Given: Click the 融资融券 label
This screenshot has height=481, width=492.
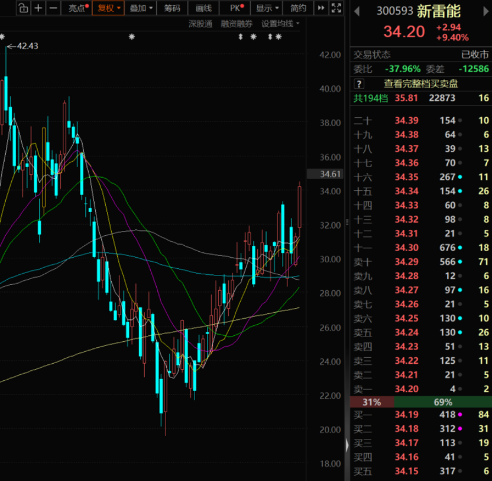Looking at the screenshot, I should pyautogui.click(x=237, y=24).
